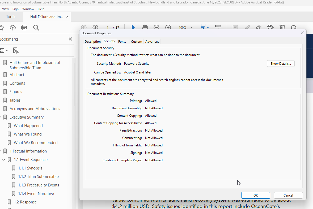Switch to the Fonts tab
This screenshot has width=313, height=209.
click(x=122, y=42)
